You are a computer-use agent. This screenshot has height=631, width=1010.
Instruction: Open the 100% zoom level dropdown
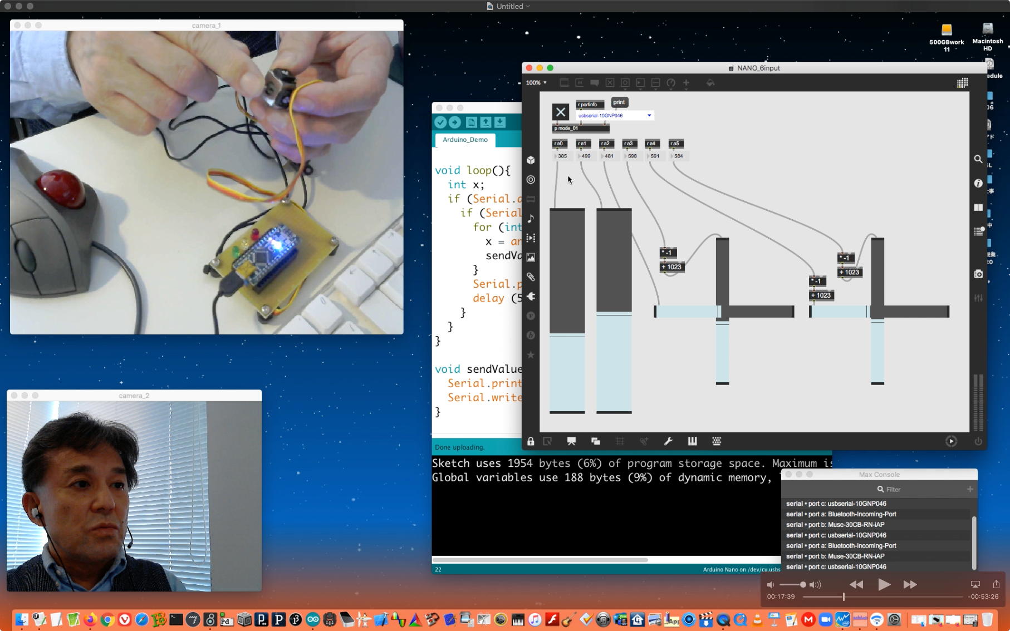point(537,83)
